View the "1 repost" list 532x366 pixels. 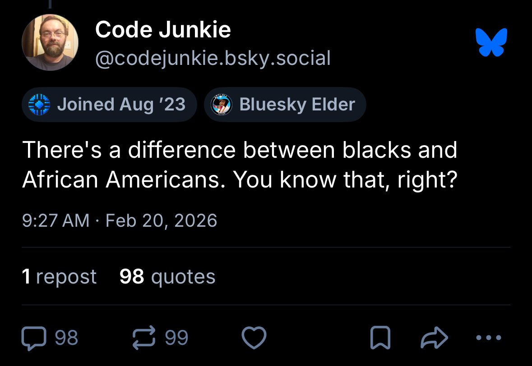tap(59, 276)
